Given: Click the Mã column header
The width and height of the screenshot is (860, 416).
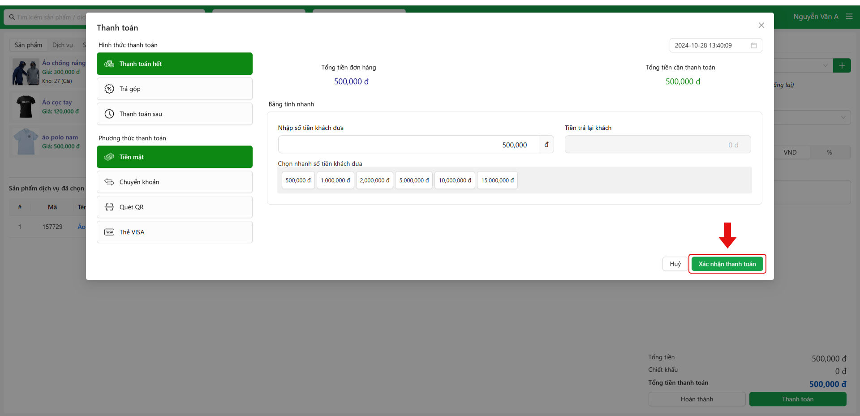Looking at the screenshot, I should [52, 207].
